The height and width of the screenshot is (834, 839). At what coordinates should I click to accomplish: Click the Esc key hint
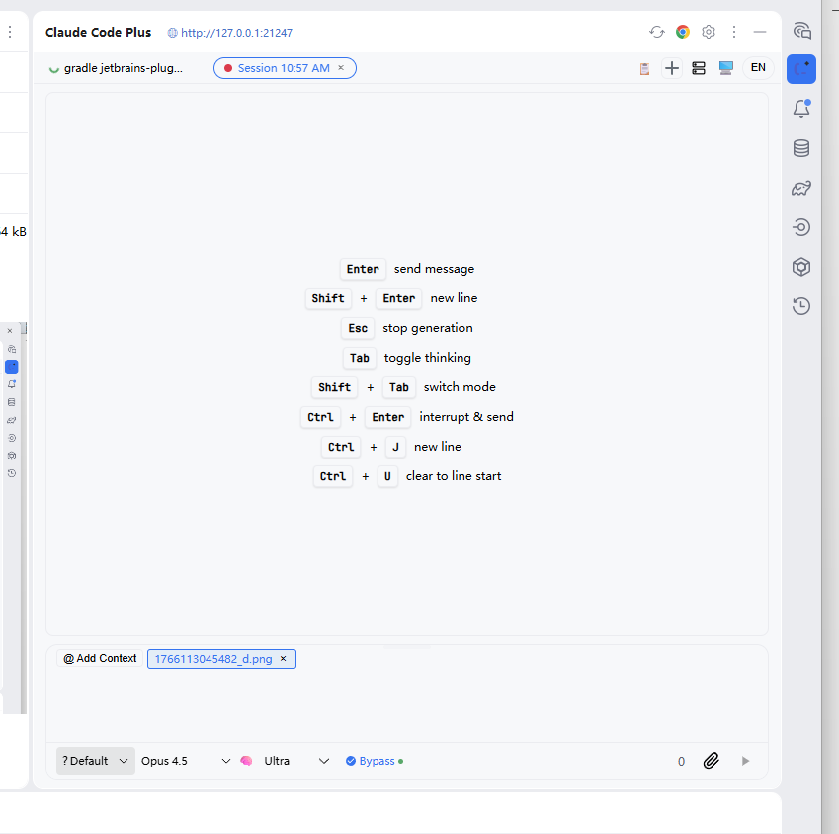[x=358, y=328]
